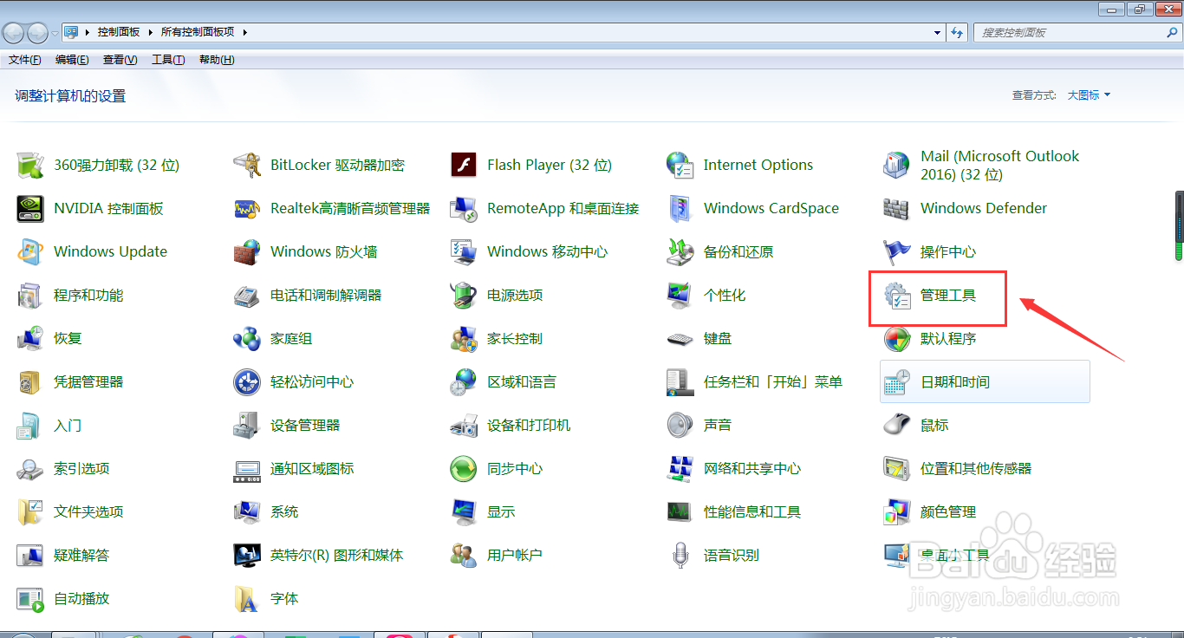Expand the address bar history dropdown arrow
Screen dimensions: 1184x638
(938, 32)
